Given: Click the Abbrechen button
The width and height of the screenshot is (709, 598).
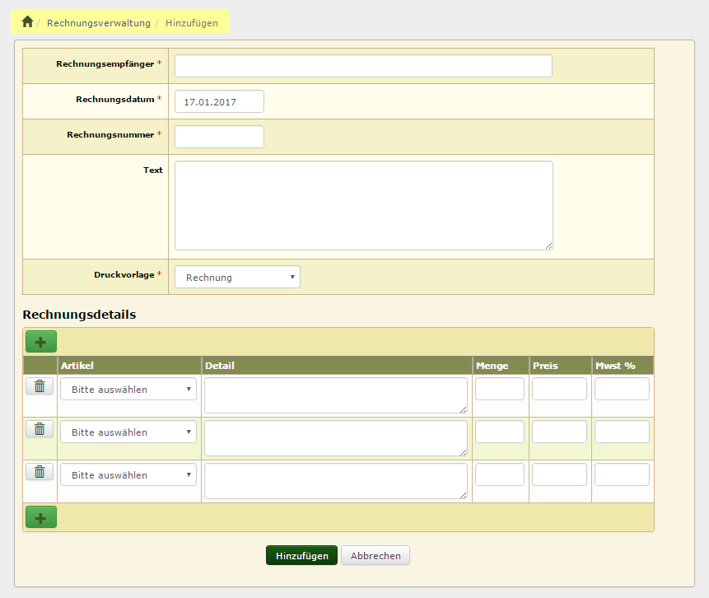Looking at the screenshot, I should [375, 556].
